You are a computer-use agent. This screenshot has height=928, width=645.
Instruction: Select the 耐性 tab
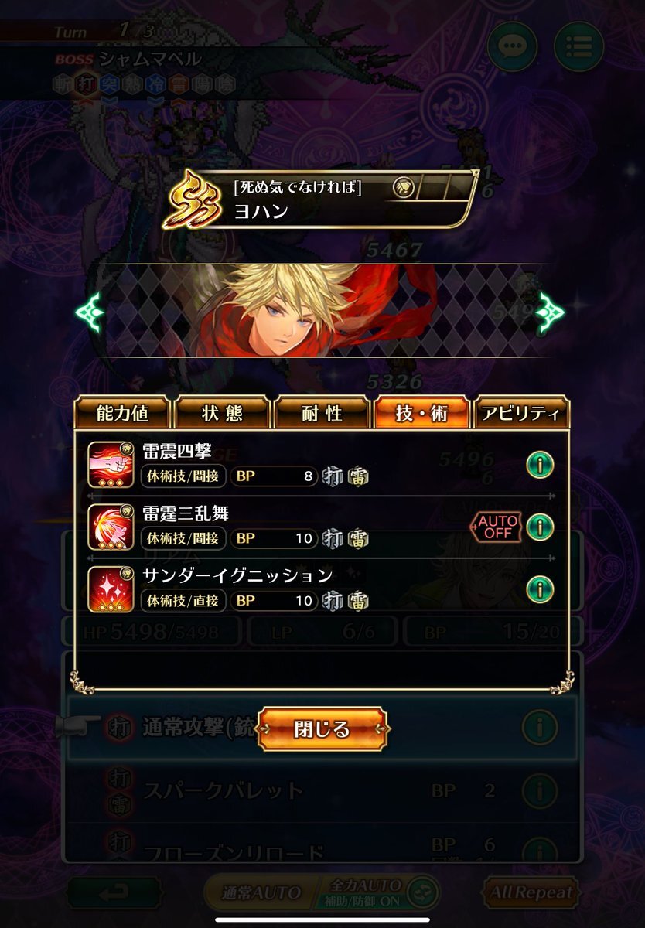(322, 413)
